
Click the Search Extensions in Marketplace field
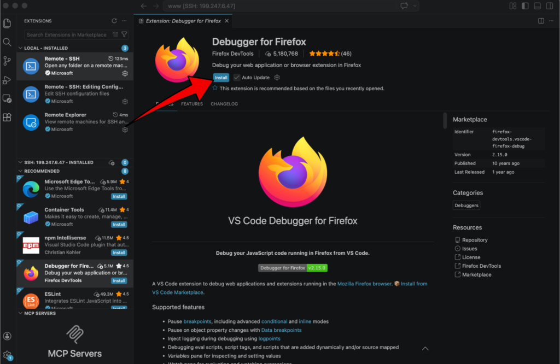[x=67, y=34]
